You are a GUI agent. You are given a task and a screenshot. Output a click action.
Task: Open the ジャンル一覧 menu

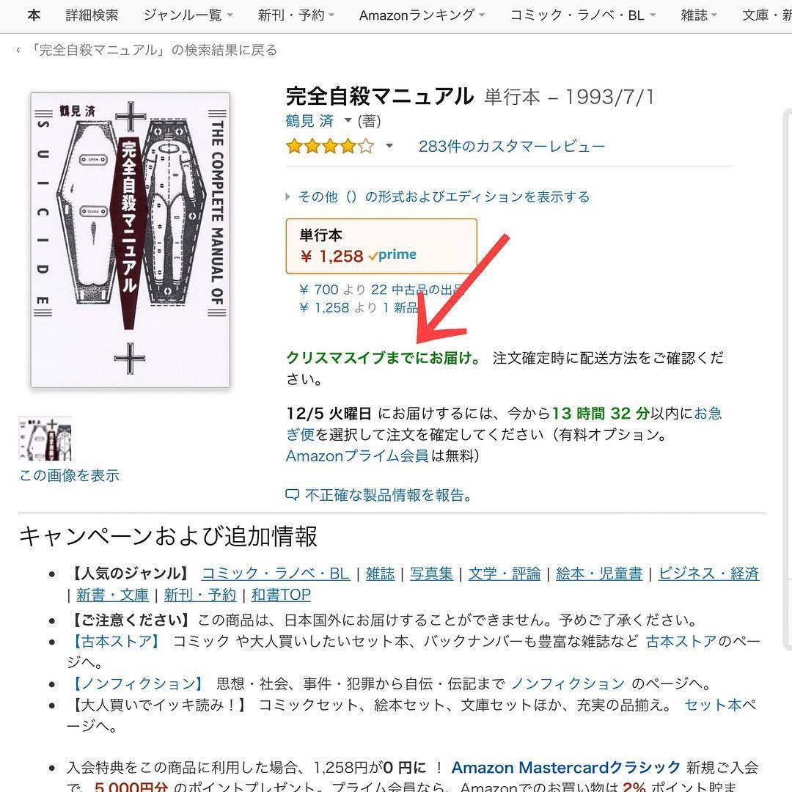click(x=188, y=15)
